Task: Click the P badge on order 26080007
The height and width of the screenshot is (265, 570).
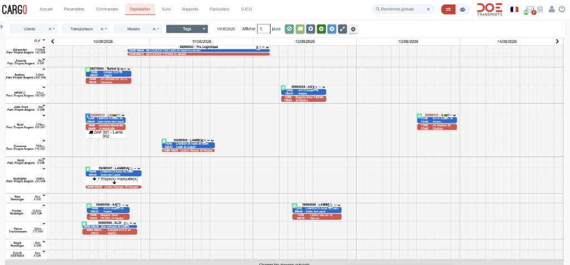Action: tap(87, 169)
